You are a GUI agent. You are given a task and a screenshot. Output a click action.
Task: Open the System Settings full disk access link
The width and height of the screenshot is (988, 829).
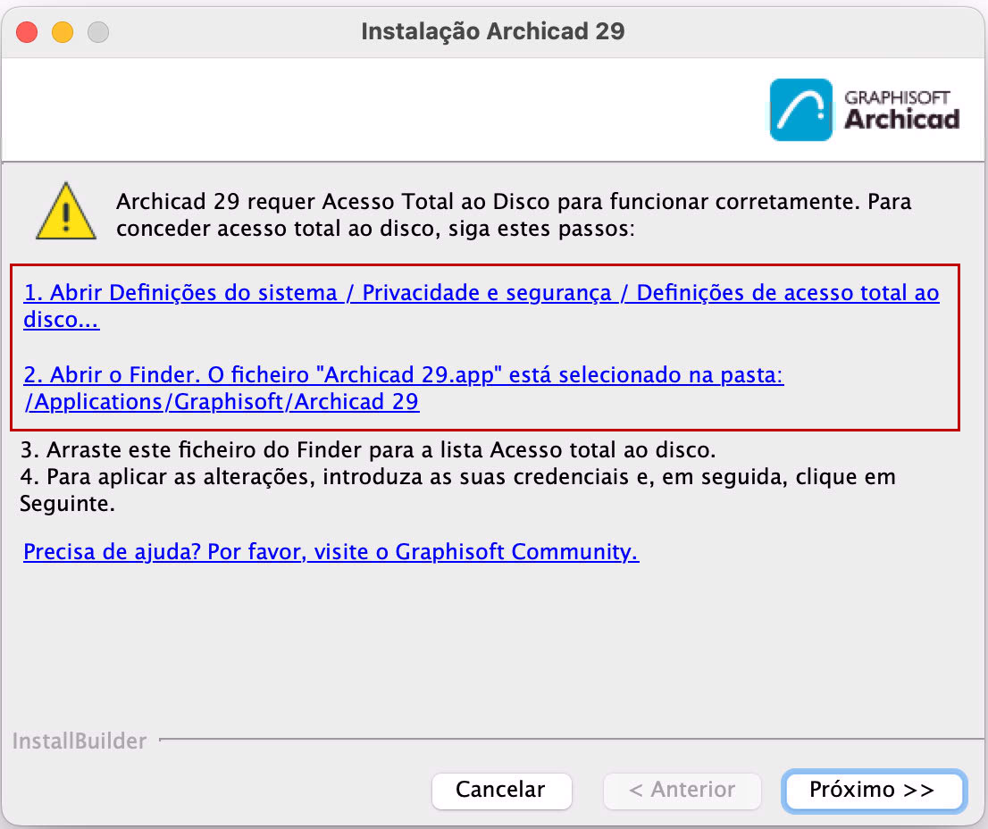tap(481, 306)
